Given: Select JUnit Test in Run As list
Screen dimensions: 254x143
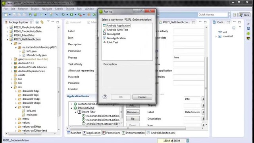Looking at the screenshot, I should click(x=111, y=43).
